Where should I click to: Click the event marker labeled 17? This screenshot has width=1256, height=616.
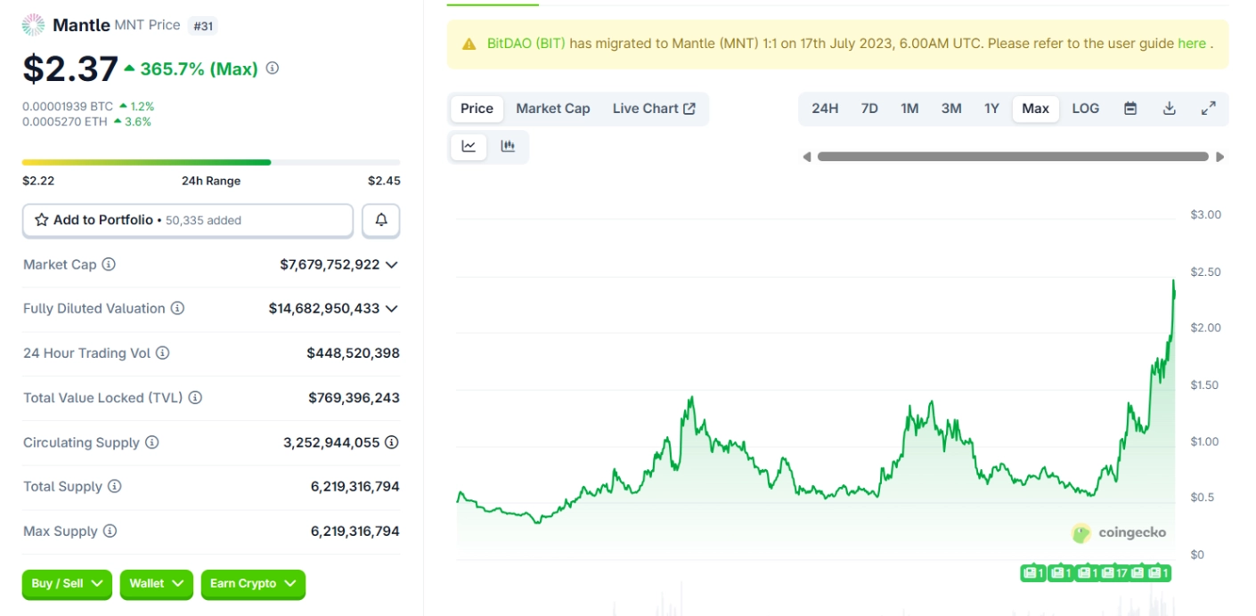[1114, 573]
